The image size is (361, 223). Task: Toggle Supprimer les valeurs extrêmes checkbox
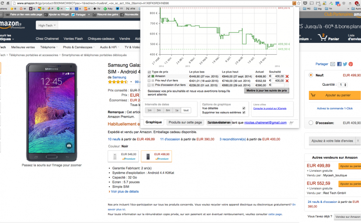(244, 112)
